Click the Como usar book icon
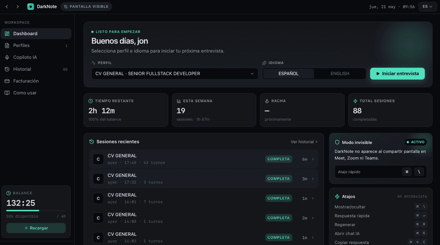The image size is (440, 245). (7, 93)
